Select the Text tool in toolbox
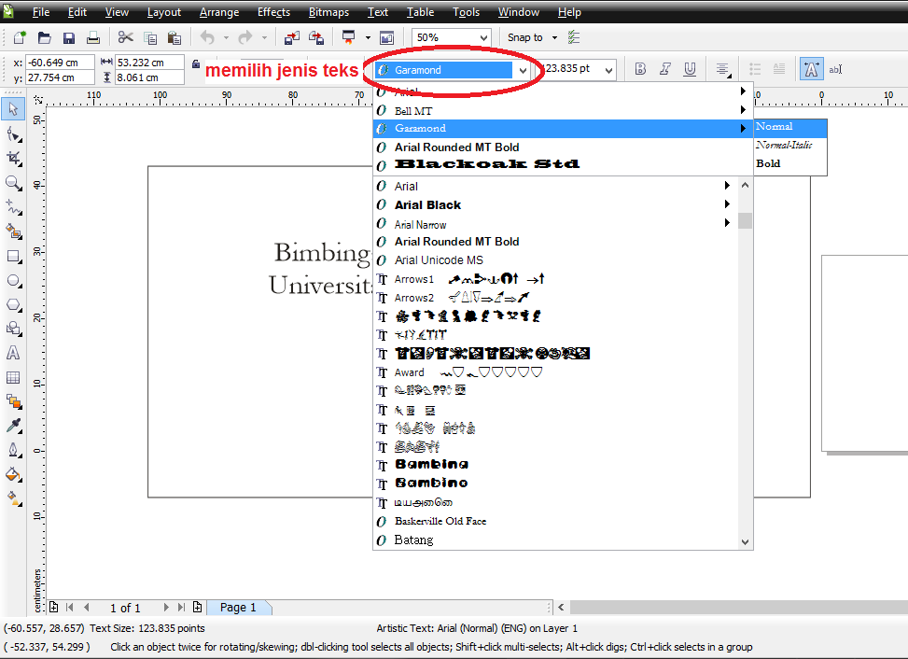 13,354
